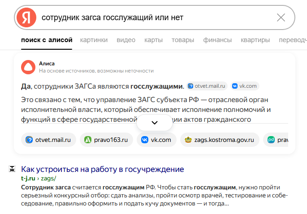Go to the финансы tab

tap(217, 40)
